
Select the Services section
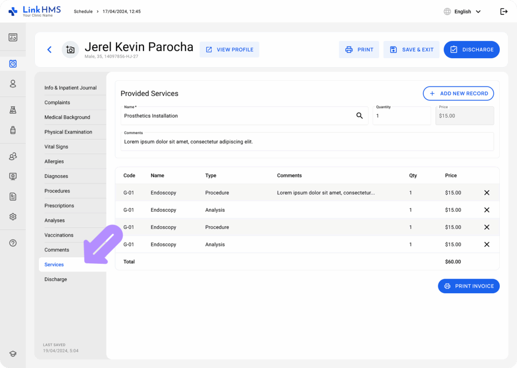coord(73,265)
